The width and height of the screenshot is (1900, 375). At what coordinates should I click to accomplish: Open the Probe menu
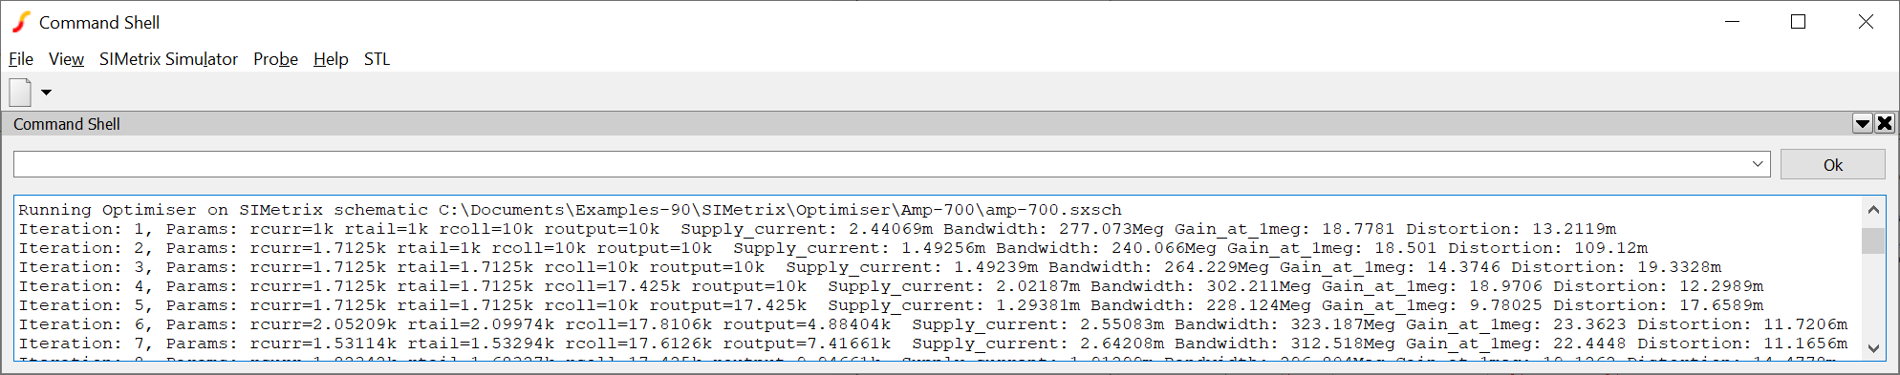tap(275, 59)
